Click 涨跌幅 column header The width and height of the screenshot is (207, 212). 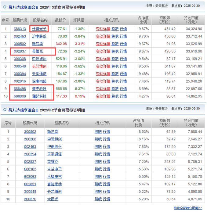[79, 20]
